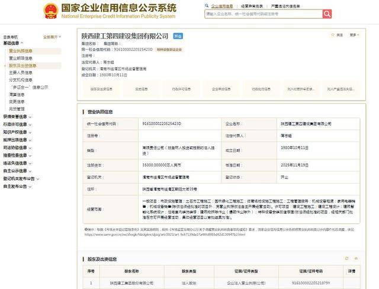Select 营业执照信息 in sidebar
This screenshot has height=289, width=379.
coord(21,51)
